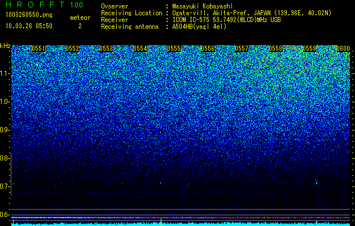Click the "Receiving Location" label
355x226 pixels.
132,13
